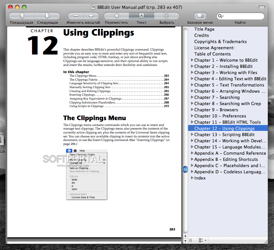Click the search field in toolbar
The width and height of the screenshot is (274, 250).
[x=240, y=16]
